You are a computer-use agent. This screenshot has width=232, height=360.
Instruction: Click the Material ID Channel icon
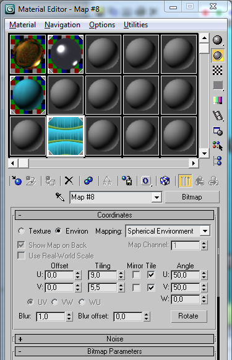[146, 181]
